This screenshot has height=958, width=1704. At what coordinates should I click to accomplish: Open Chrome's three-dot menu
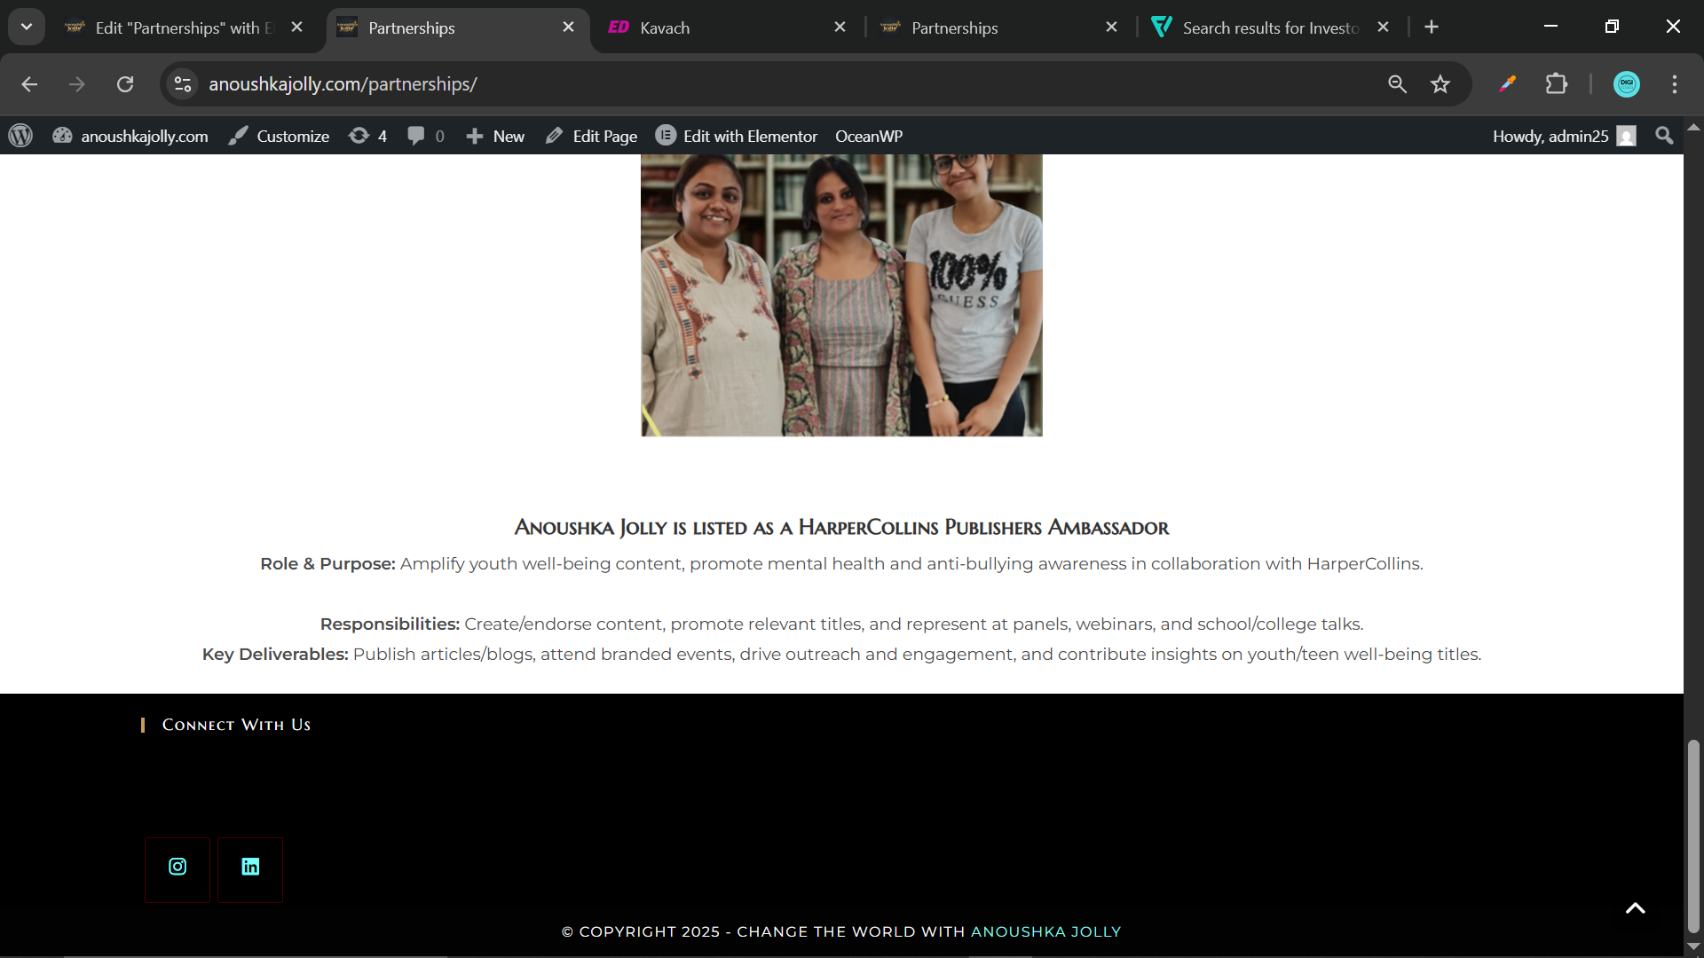1674,84
